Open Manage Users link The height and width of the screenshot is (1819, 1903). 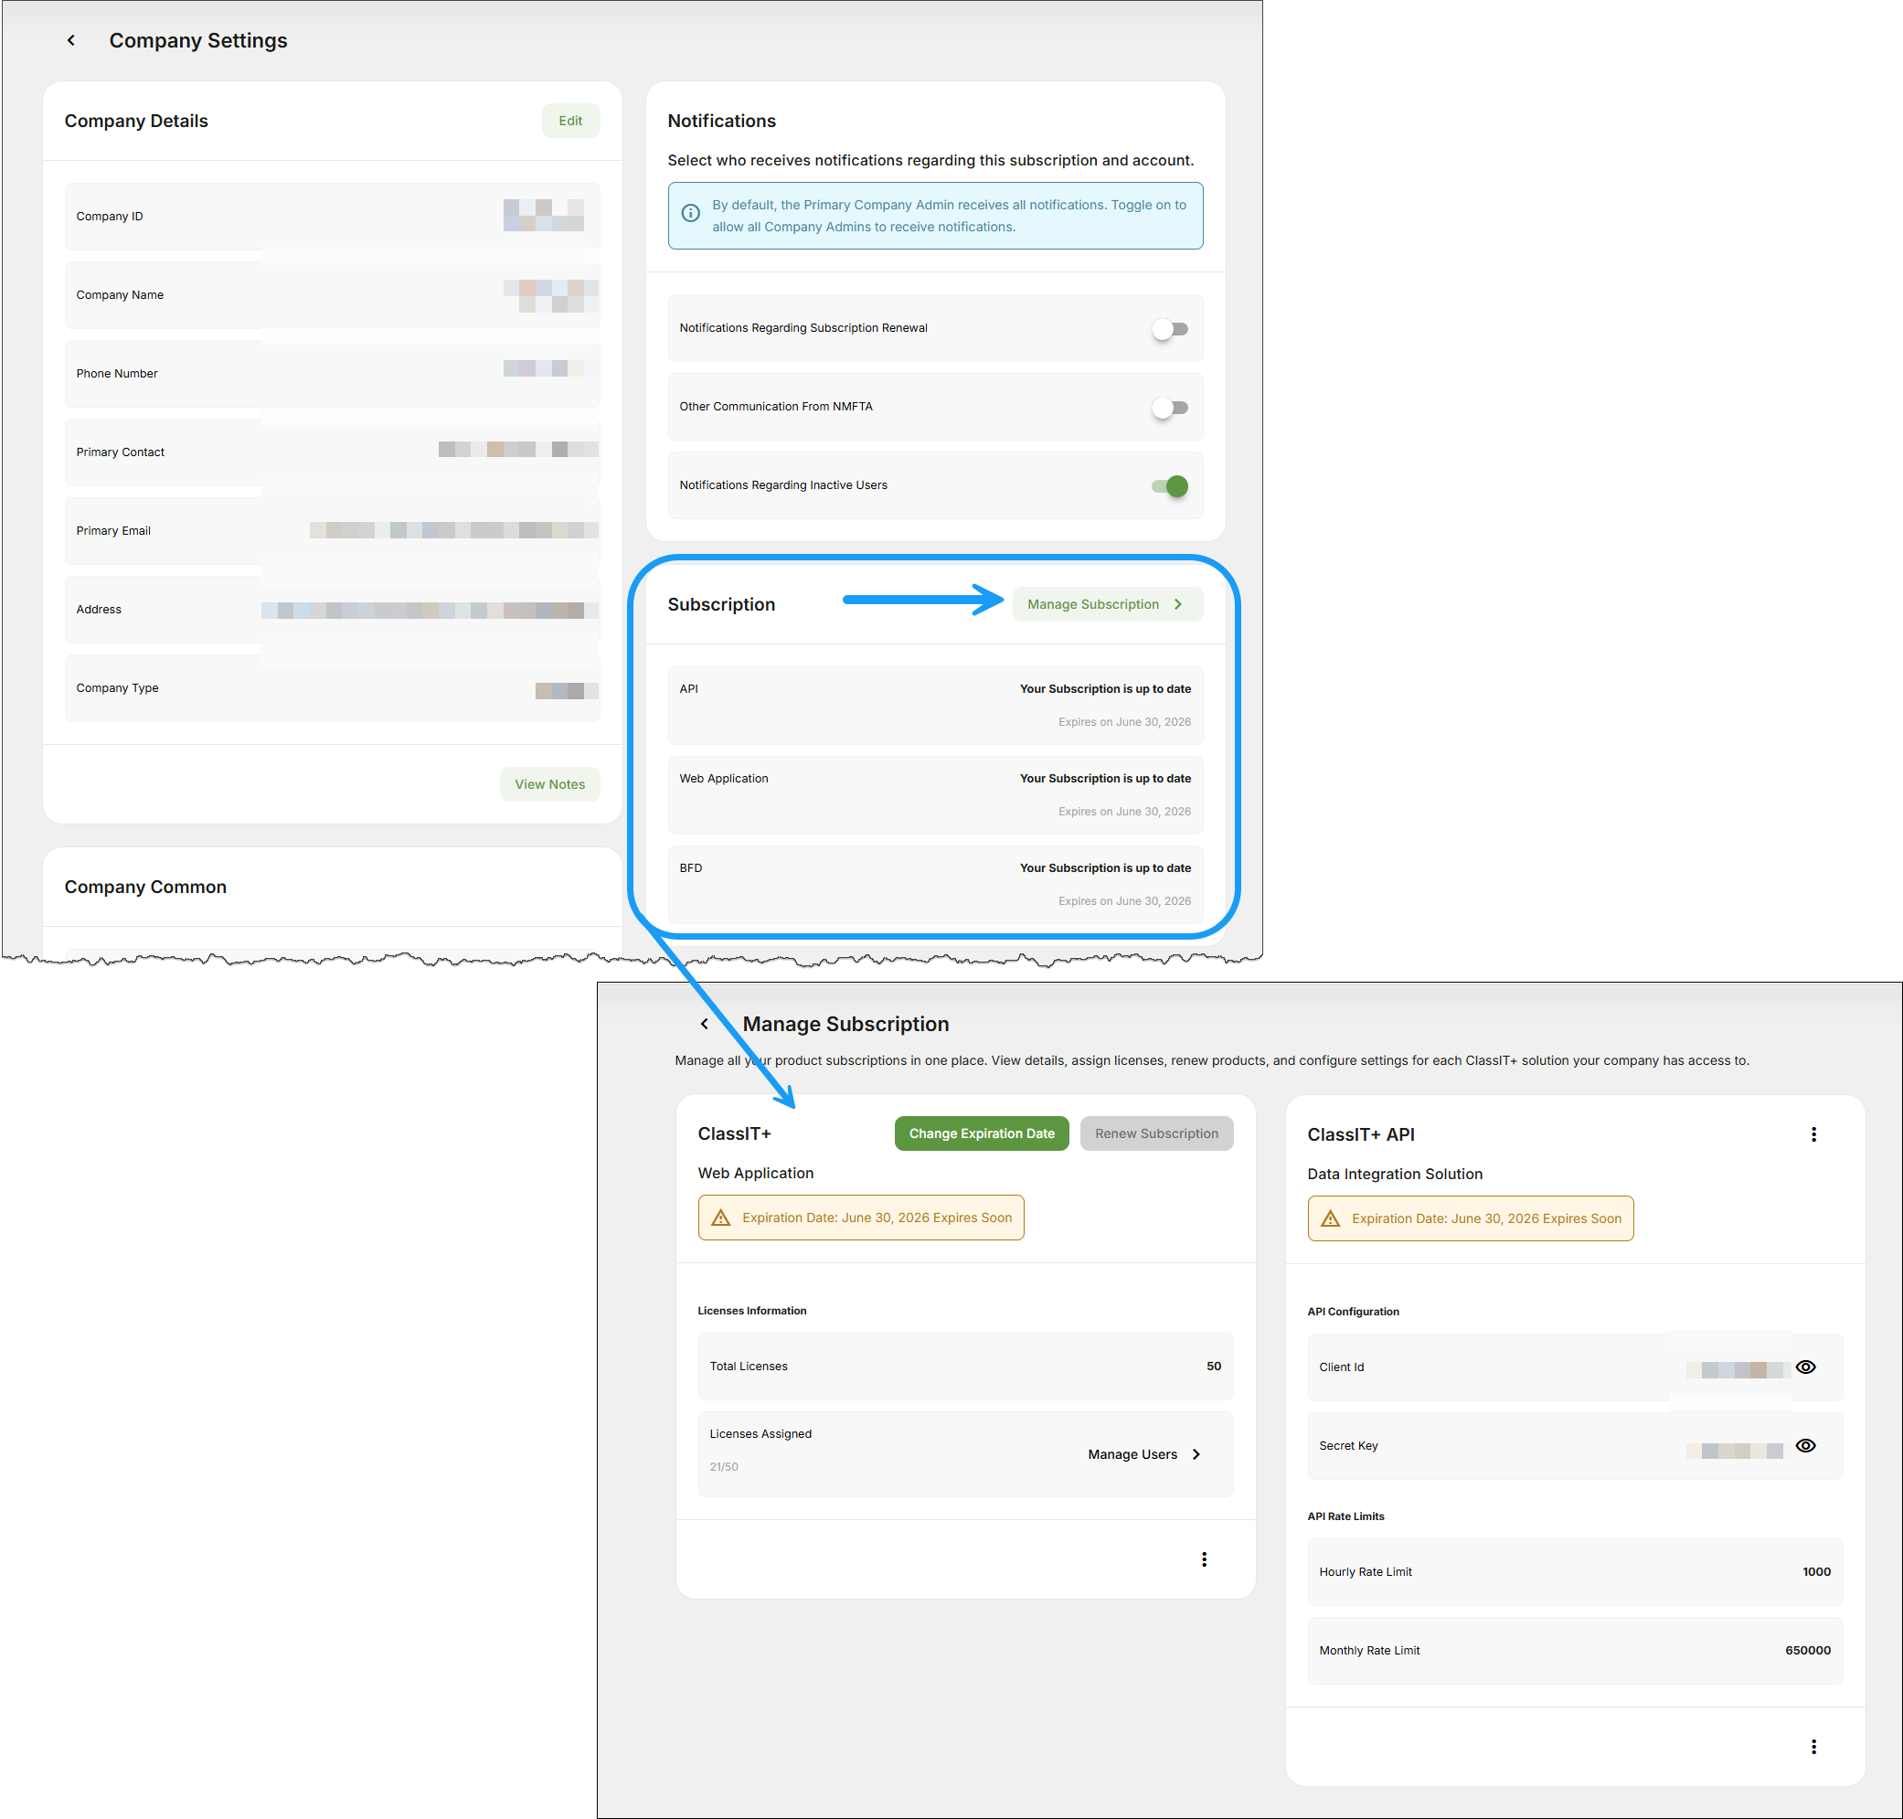point(1144,1454)
